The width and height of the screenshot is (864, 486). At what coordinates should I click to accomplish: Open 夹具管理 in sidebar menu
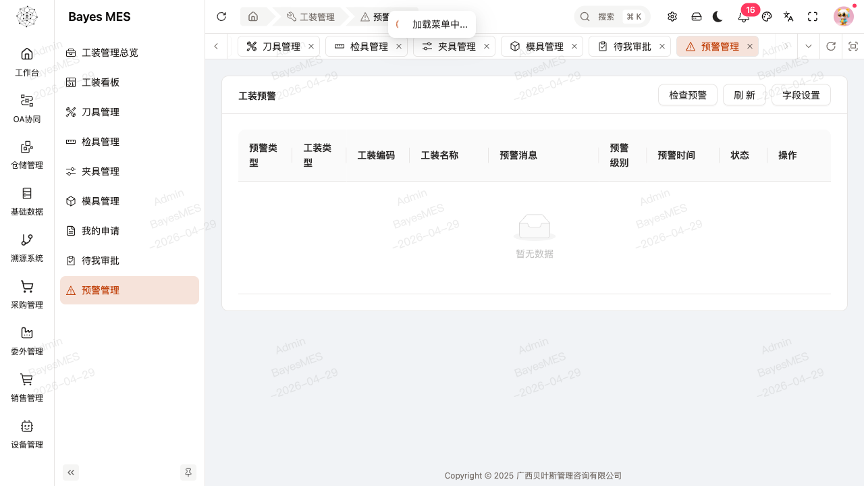click(x=130, y=171)
